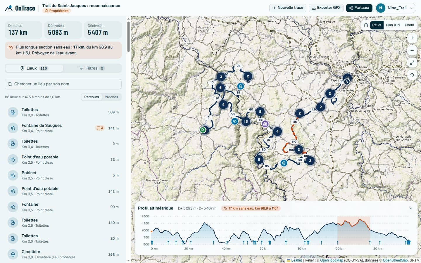
Task: Open the cluster marker labeled 6
Action: (x=220, y=87)
